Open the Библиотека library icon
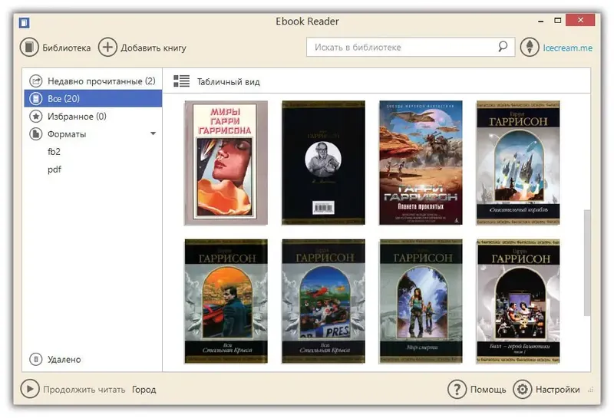 29,48
